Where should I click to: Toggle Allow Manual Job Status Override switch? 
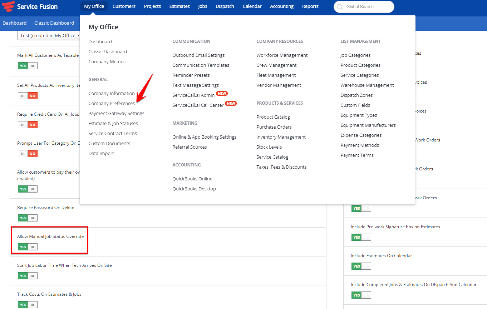click(28, 247)
